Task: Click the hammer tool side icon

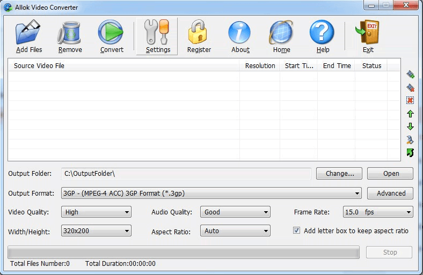Action: click(410, 139)
